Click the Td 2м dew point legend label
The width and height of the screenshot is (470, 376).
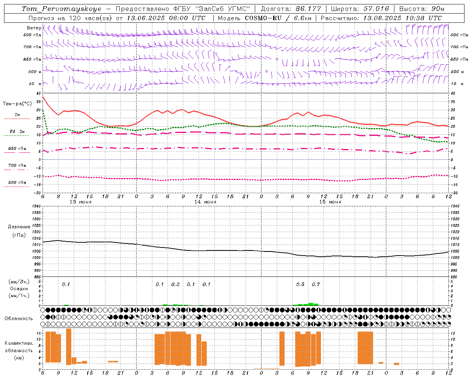click(x=17, y=131)
